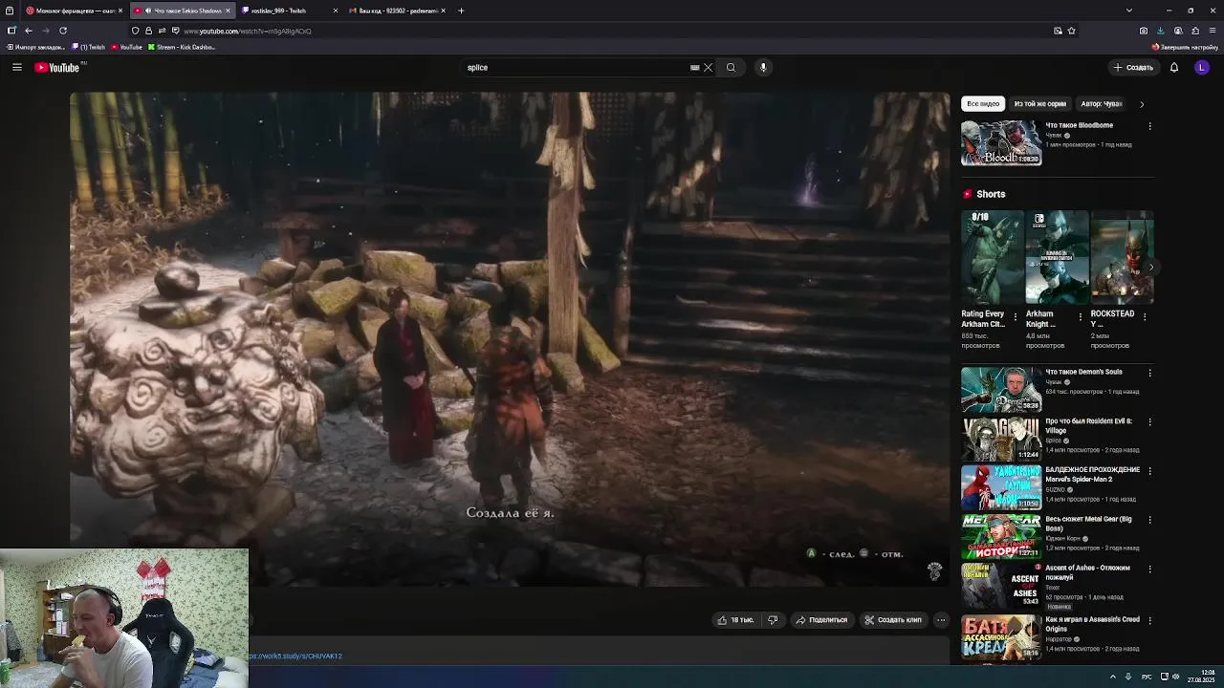This screenshot has height=688, width=1224.
Task: Open the Firefox View icon at top-left
Action: pos(10,11)
